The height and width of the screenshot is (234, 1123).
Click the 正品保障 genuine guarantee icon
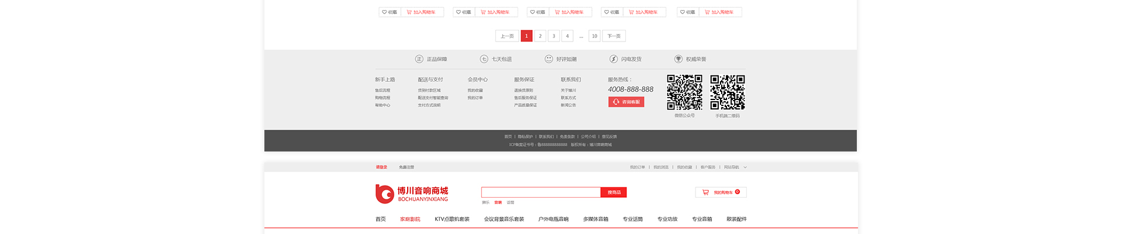[419, 59]
